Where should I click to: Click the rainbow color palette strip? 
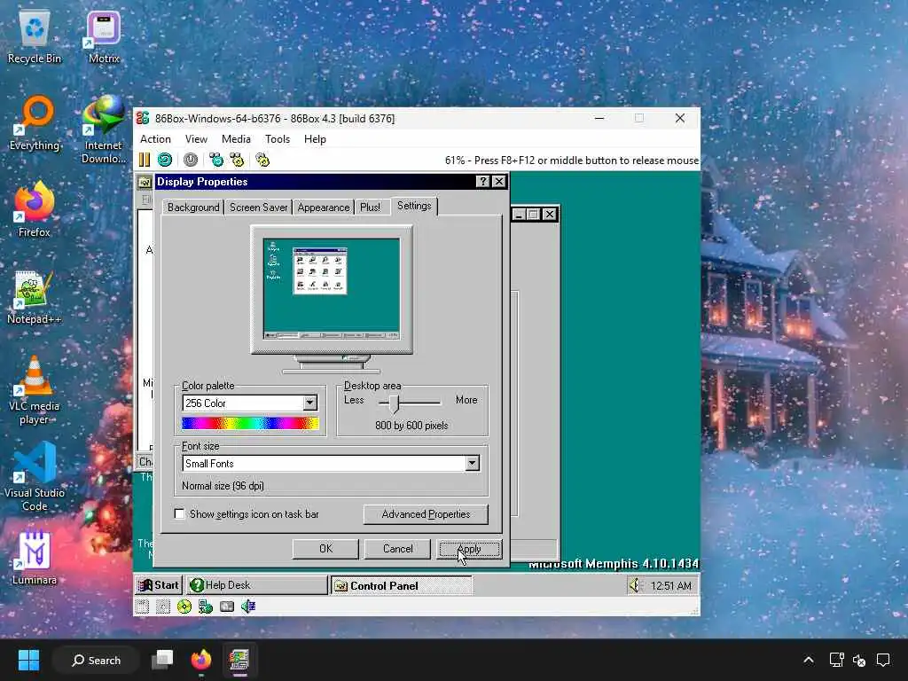coord(250,423)
